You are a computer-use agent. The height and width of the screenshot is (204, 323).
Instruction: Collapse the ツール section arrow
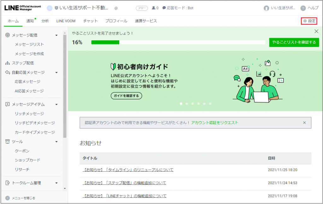pos(56,142)
